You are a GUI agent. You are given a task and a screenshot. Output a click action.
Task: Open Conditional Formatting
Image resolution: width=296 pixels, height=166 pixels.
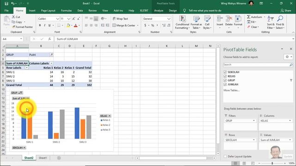[x=182, y=23]
